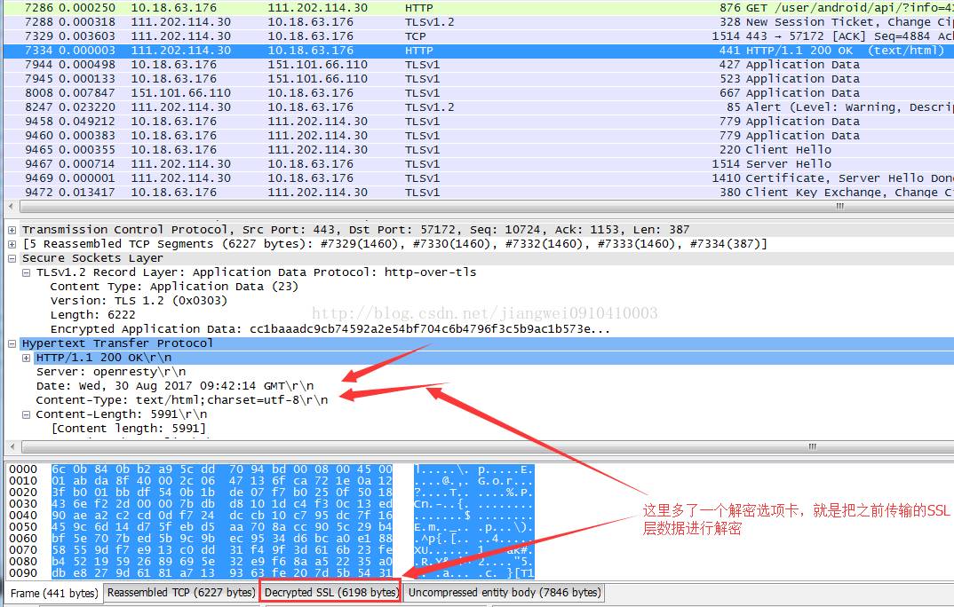The image size is (954, 607).
Task: Select the Encrypted Application Data line
Action: [x=330, y=329]
